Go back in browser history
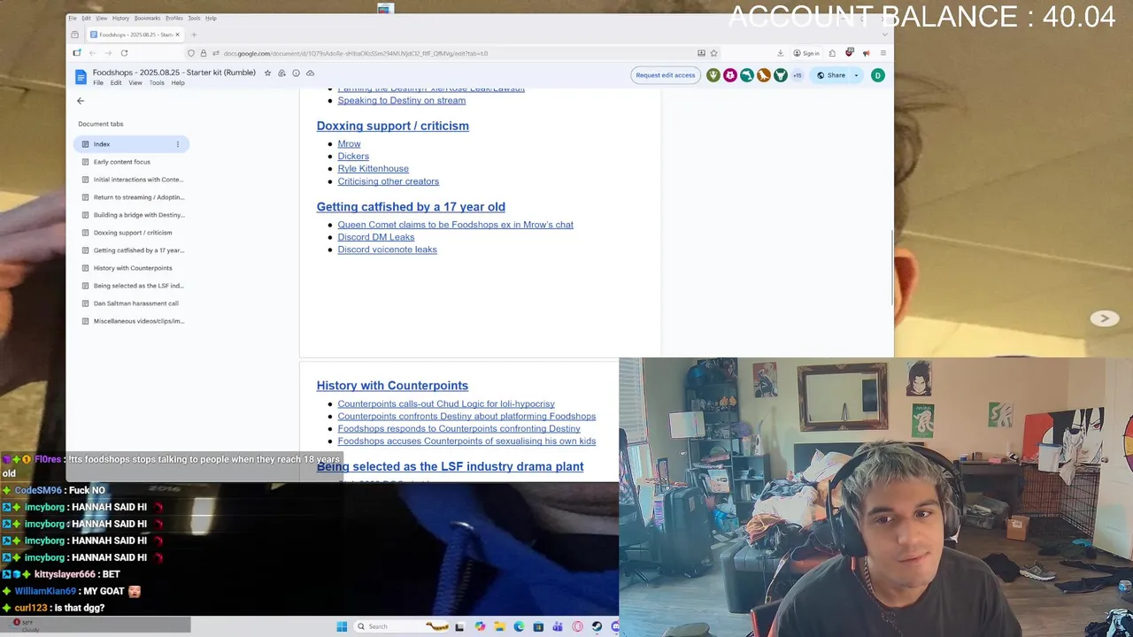This screenshot has height=637, width=1133. (92, 53)
